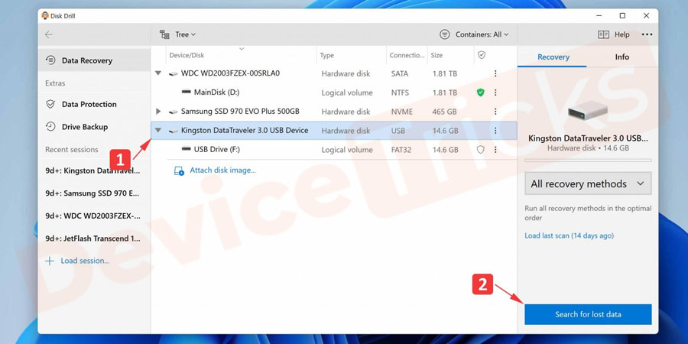Click NVME connection cell of Samsung SSD
The image size is (688, 344).
[402, 112]
